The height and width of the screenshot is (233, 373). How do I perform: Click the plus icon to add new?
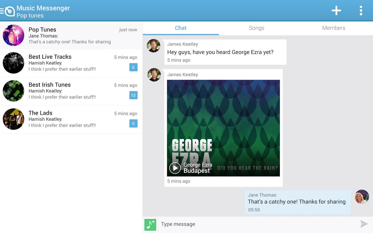336,11
